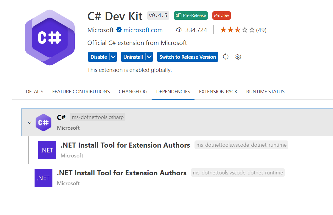Image resolution: width=333 pixels, height=215 pixels.
Task: Switch to the Feature Contributions tab
Action: 81,92
